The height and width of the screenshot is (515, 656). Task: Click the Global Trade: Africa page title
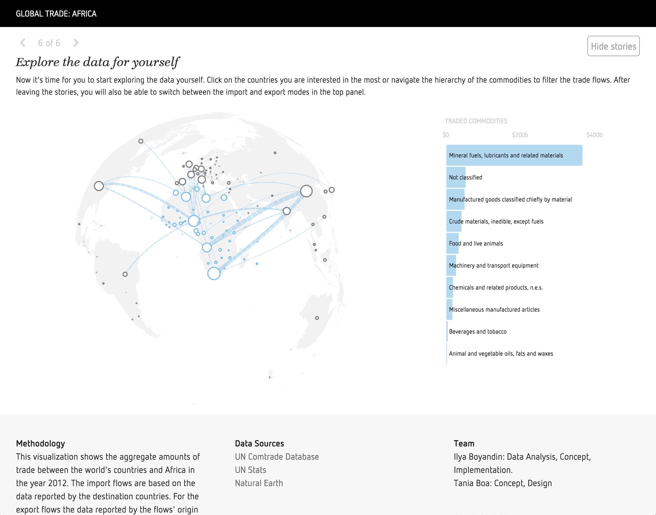[x=56, y=13]
